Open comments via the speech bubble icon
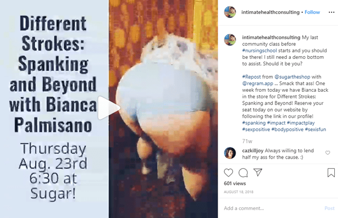 [x=243, y=173]
